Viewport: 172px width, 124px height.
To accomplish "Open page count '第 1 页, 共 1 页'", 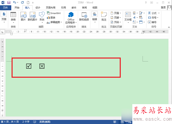I will click(10, 122).
